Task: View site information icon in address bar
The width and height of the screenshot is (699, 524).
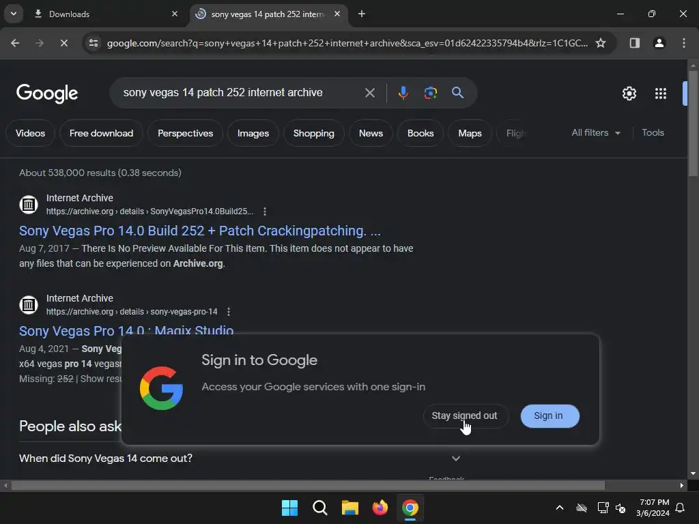Action: tap(94, 43)
